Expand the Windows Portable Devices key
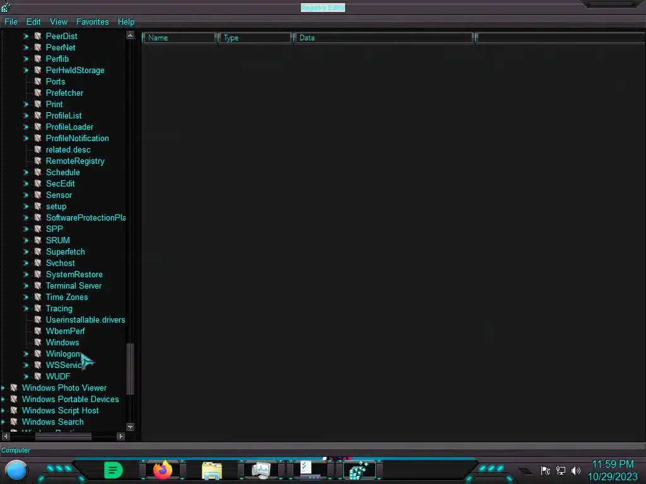646x484 pixels. click(3, 399)
